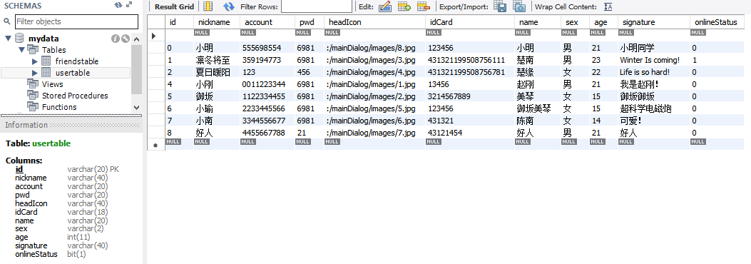Image resolution: width=751 pixels, height=264 pixels.
Task: Click headIcon cell :/mainDialog/images/3.jpg
Action: click(374, 60)
